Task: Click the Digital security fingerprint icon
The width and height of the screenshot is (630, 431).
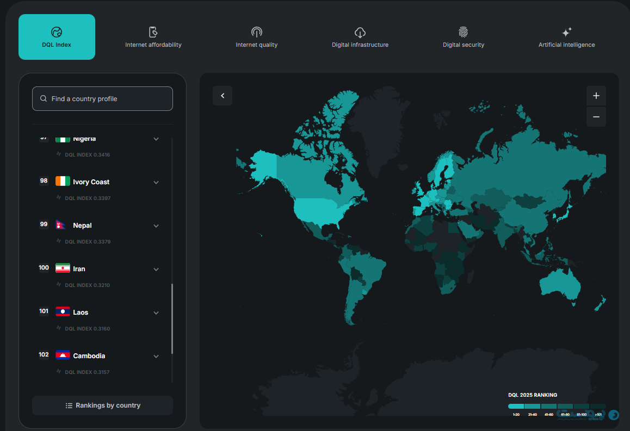Action: pos(463,32)
